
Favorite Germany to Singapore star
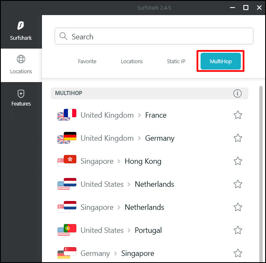tap(238, 253)
